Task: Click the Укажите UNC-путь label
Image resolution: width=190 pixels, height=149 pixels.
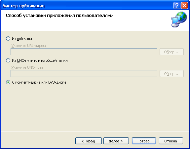Action: coord(28,67)
